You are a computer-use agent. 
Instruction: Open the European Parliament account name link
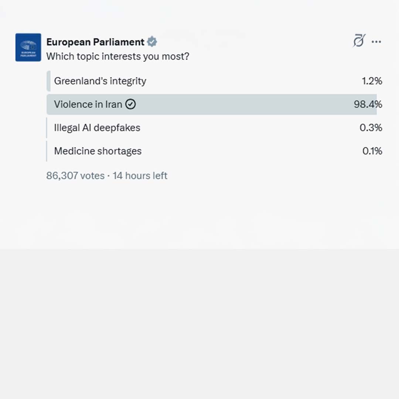95,42
